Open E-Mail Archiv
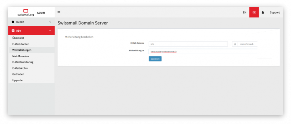This screenshot has height=124, width=291. point(20,68)
